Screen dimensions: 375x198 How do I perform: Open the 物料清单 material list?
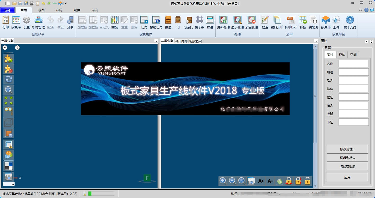[x=277, y=22]
